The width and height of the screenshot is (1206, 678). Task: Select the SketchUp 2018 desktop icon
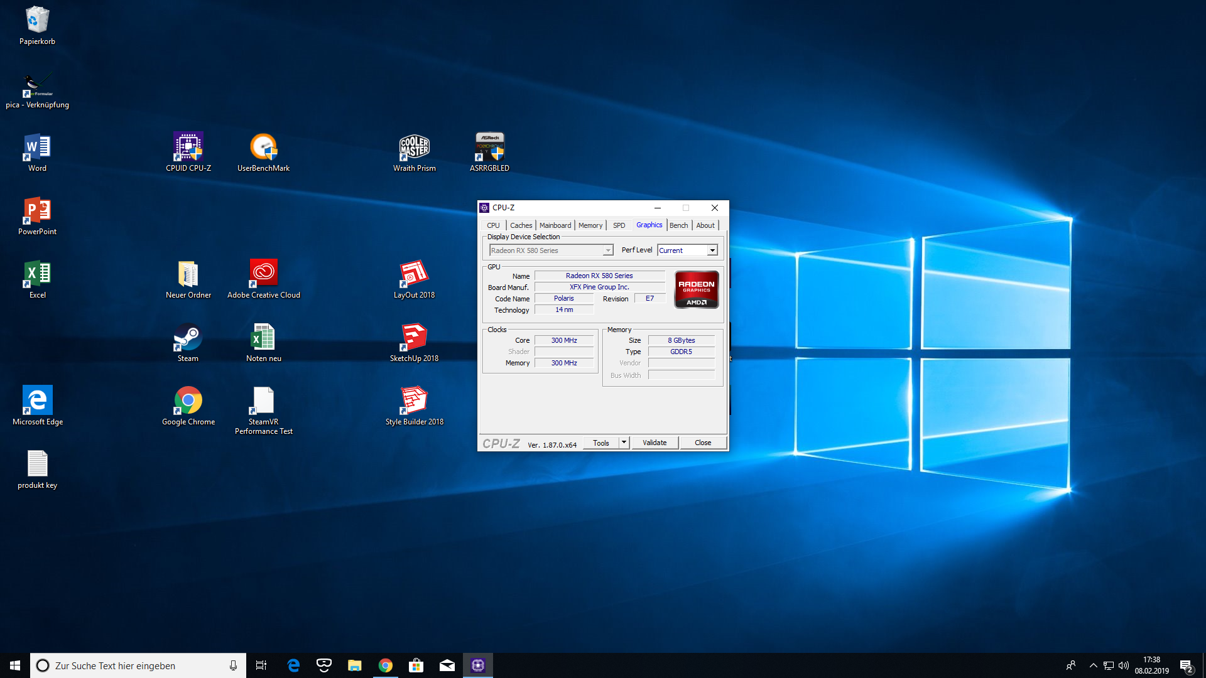coord(414,343)
